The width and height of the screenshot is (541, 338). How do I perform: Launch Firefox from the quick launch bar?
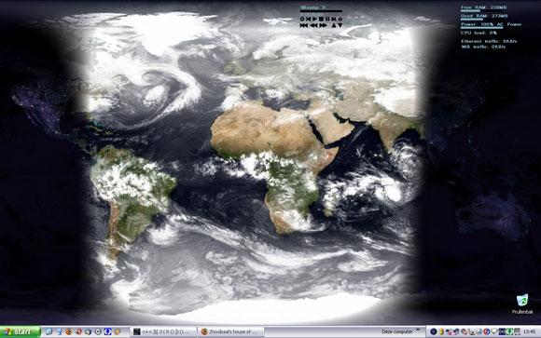pyautogui.click(x=69, y=331)
